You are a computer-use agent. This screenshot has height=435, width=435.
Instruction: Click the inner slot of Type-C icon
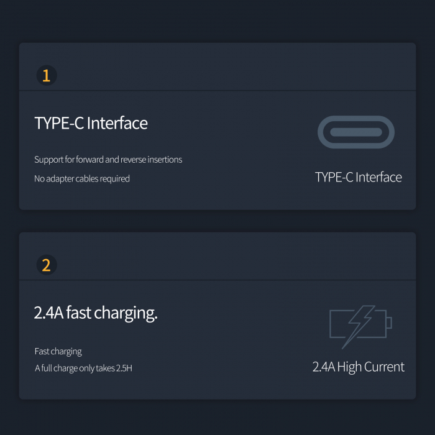356,132
